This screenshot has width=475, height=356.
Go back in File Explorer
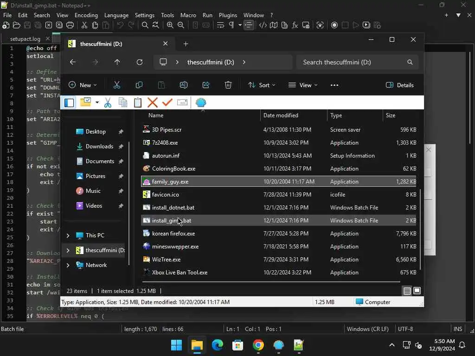(73, 62)
